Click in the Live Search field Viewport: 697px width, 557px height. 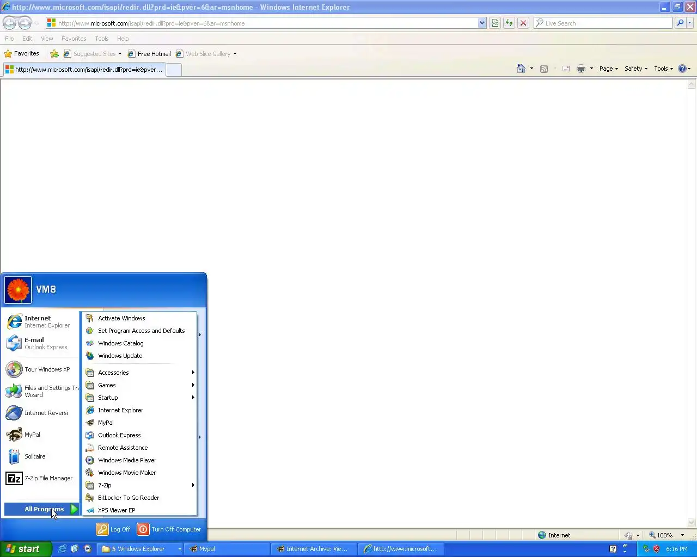(603, 23)
